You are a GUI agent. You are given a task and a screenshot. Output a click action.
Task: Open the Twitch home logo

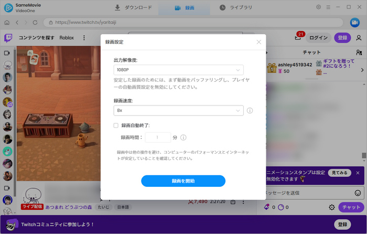(8, 38)
